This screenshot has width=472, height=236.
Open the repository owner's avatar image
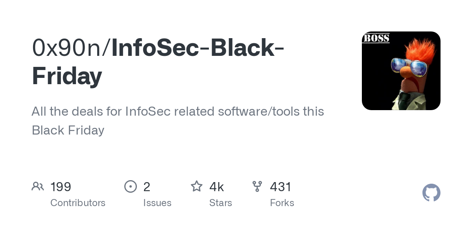point(401,71)
